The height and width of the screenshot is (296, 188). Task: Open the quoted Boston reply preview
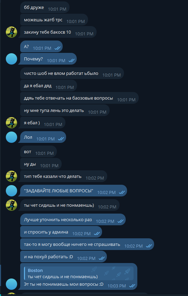coord(79,273)
